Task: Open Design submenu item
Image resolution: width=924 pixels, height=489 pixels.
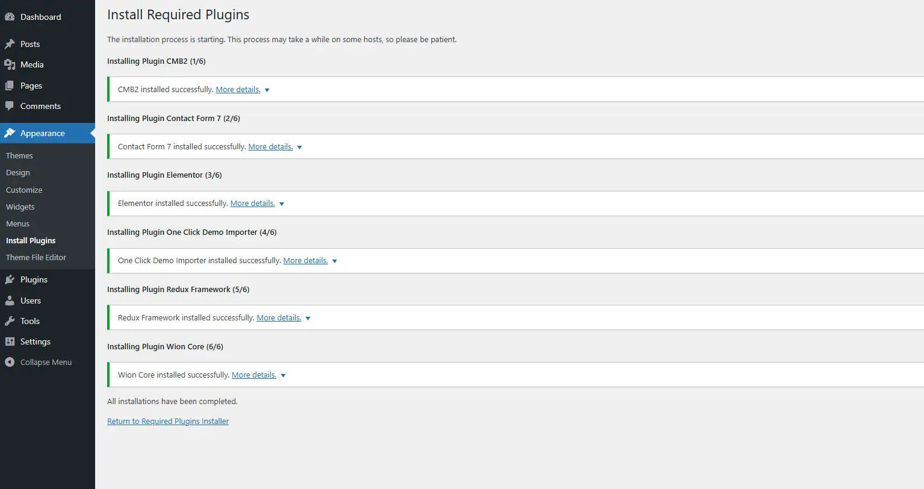Action: (18, 172)
